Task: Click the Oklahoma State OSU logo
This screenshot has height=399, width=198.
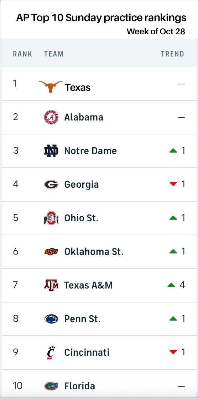Action: pos(51,252)
